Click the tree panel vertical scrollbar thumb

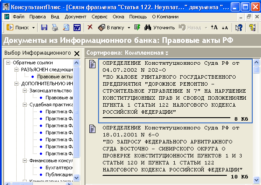76,112
